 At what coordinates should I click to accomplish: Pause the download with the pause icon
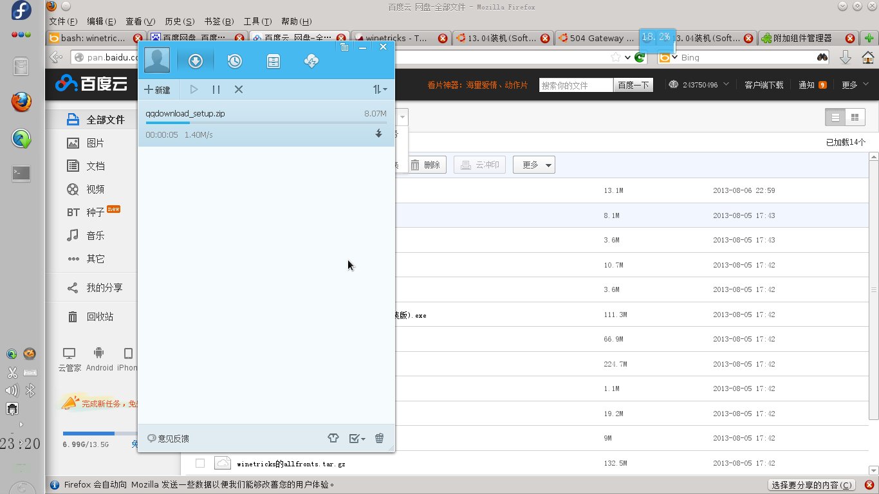coord(216,89)
